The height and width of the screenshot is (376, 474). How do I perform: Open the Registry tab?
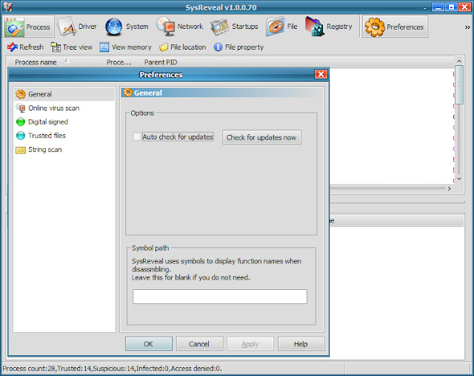(x=329, y=27)
